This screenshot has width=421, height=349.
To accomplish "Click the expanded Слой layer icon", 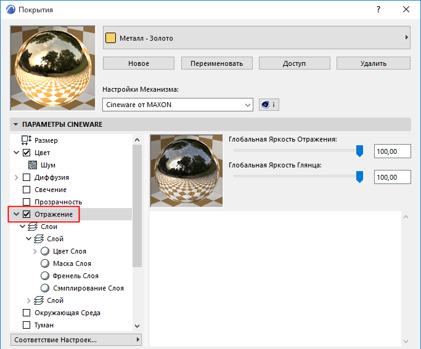I will tap(39, 239).
